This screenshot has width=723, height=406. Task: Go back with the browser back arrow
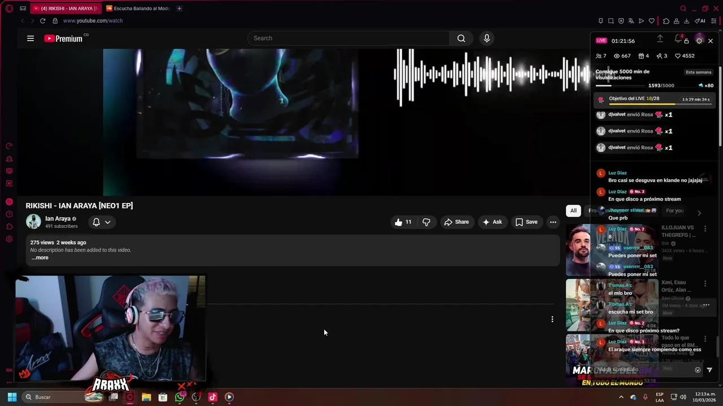(x=23, y=21)
